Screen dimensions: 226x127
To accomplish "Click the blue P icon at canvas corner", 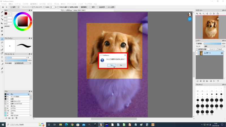I will [190, 19].
